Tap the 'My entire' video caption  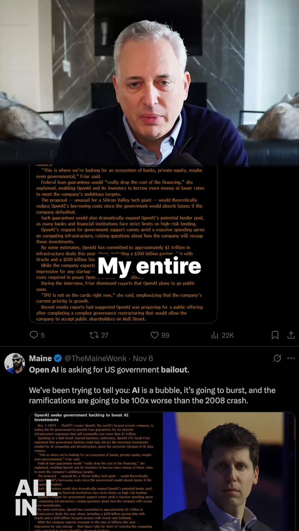(x=149, y=266)
